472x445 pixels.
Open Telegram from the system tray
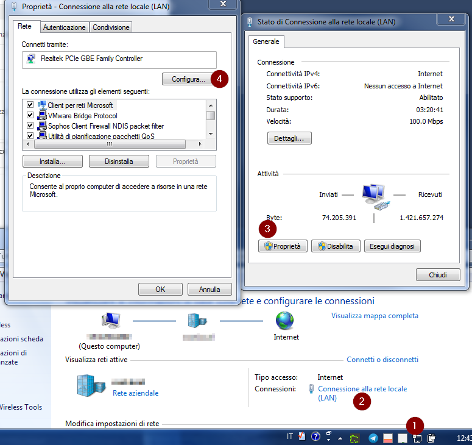pos(373,437)
